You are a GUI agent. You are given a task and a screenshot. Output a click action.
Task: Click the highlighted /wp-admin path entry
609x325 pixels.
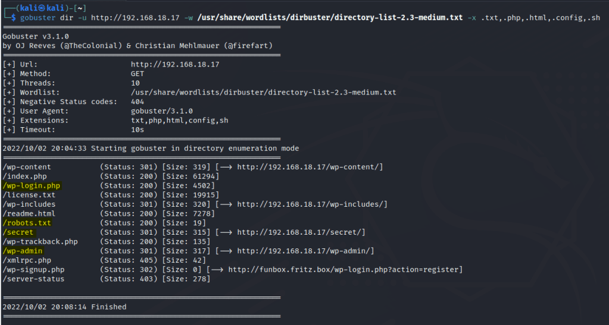23,251
